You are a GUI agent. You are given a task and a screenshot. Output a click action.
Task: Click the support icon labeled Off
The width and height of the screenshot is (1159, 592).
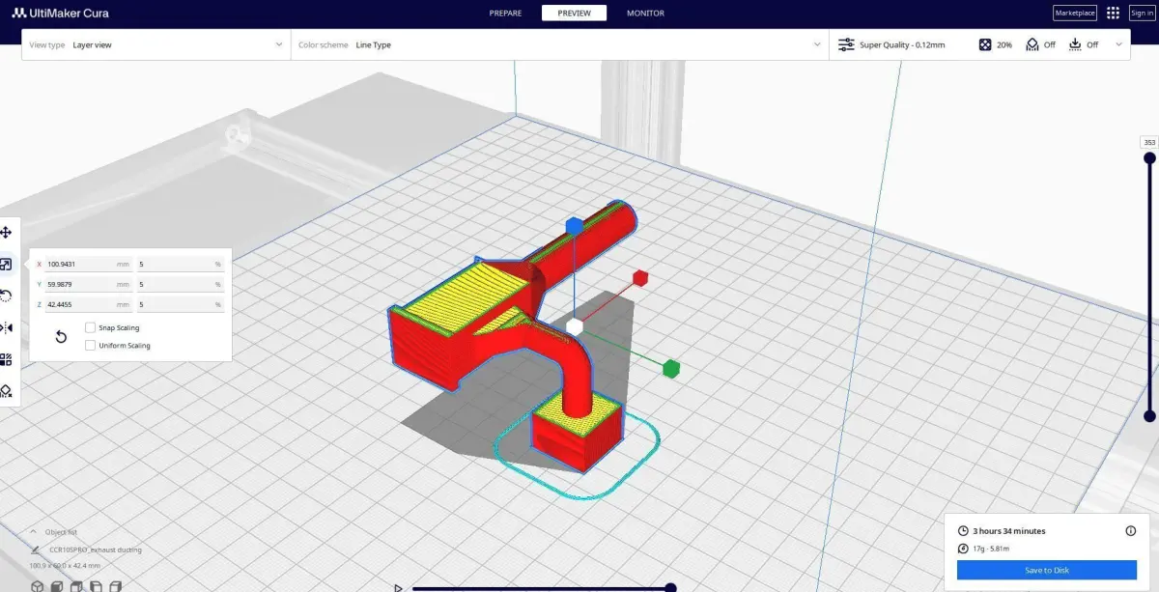pyautogui.click(x=1032, y=44)
